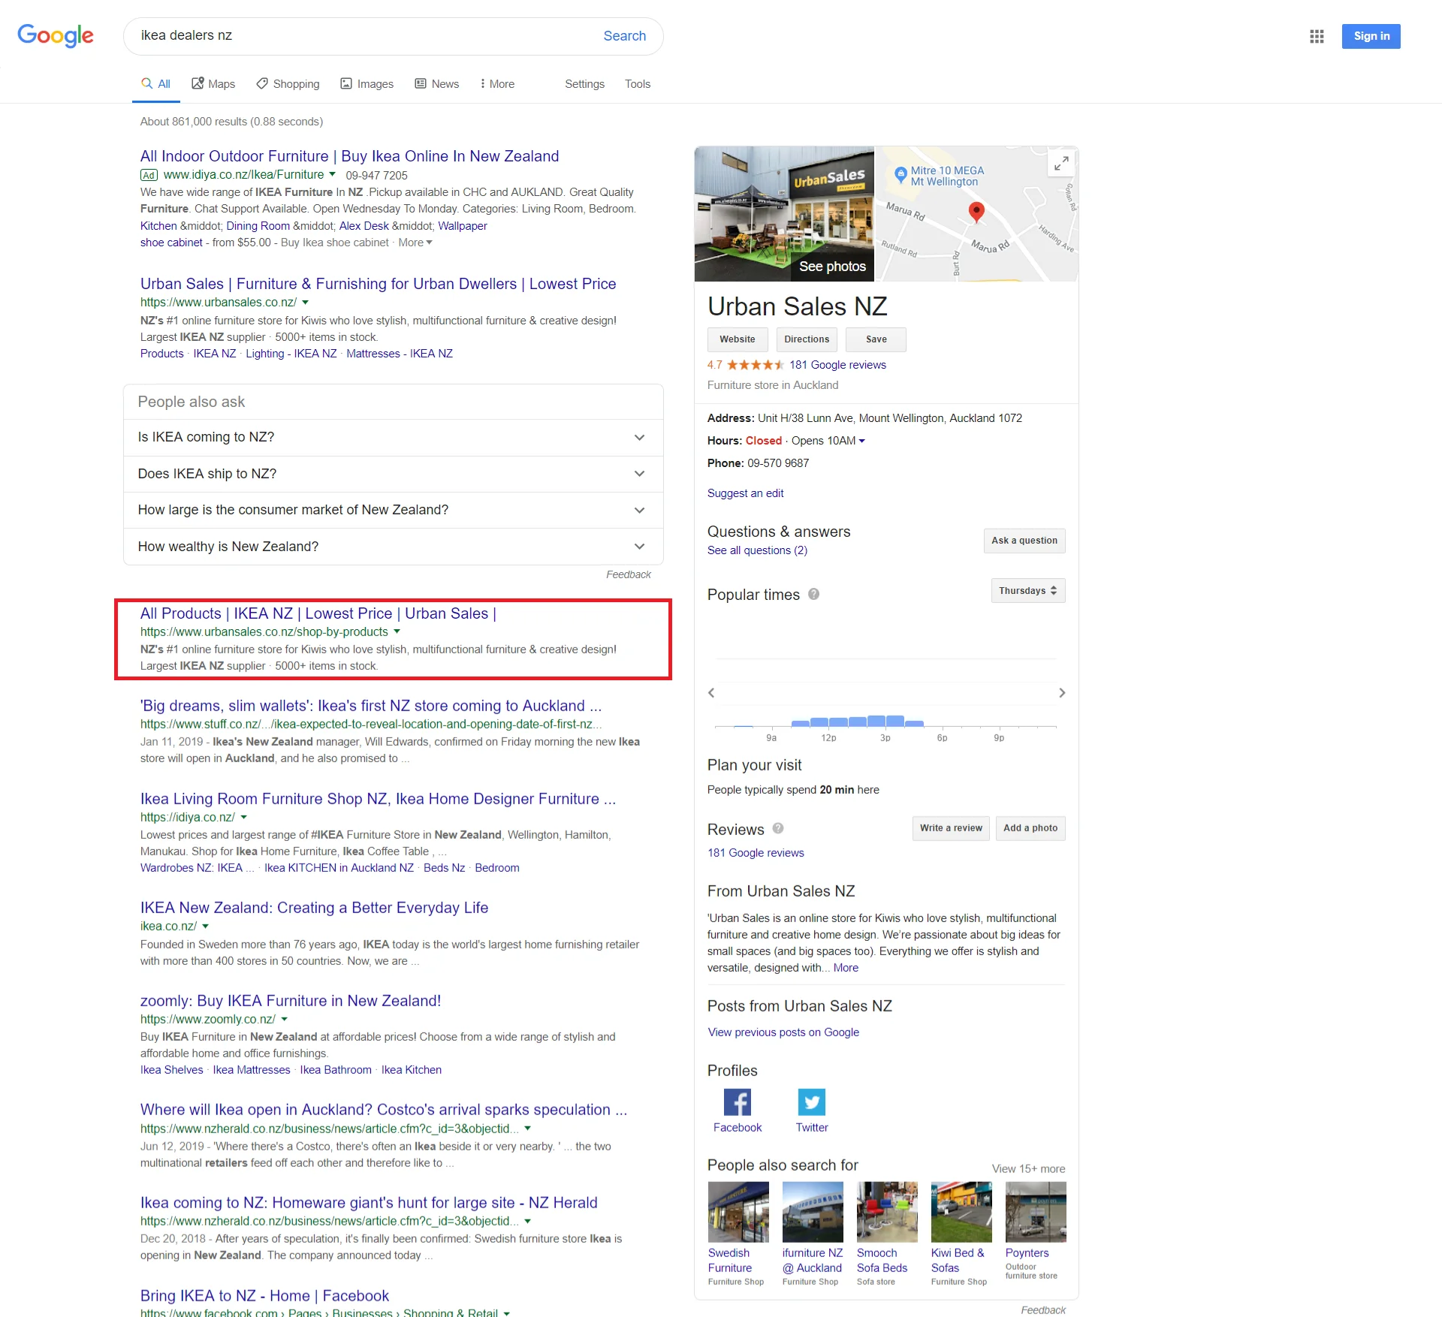This screenshot has width=1442, height=1317.
Task: Open 'All Products | IKEA NZ' Urban Sales result
Action: (318, 613)
